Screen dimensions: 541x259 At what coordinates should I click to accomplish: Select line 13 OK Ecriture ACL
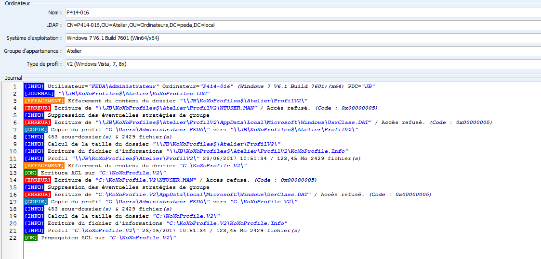pyautogui.click(x=95, y=173)
